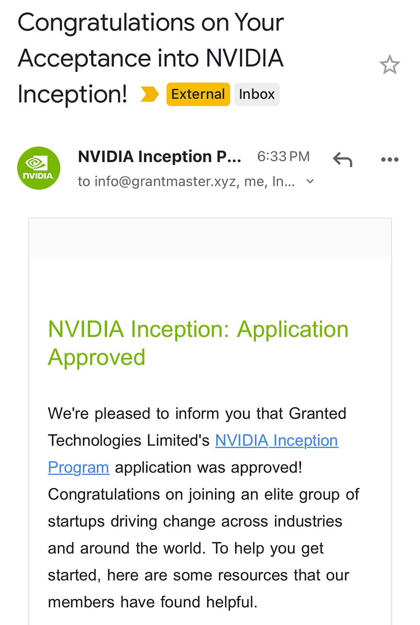Tap the gray banner atop email body
Image resolution: width=420 pixels, height=625 pixels.
(210, 238)
